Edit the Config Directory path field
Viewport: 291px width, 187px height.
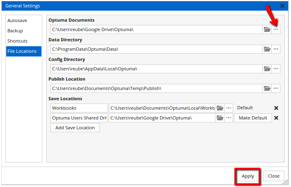pos(156,69)
